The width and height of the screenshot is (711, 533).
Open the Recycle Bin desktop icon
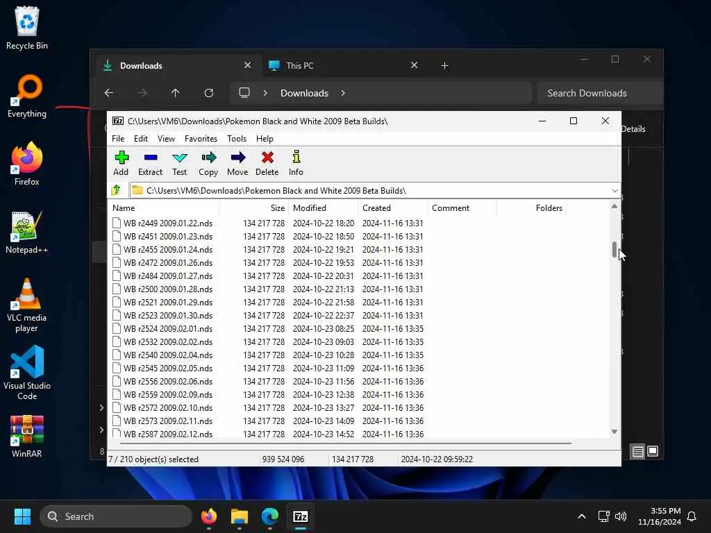[27, 28]
